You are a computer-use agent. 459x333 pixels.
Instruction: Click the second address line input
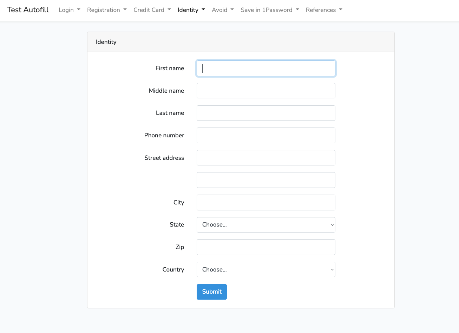point(266,180)
